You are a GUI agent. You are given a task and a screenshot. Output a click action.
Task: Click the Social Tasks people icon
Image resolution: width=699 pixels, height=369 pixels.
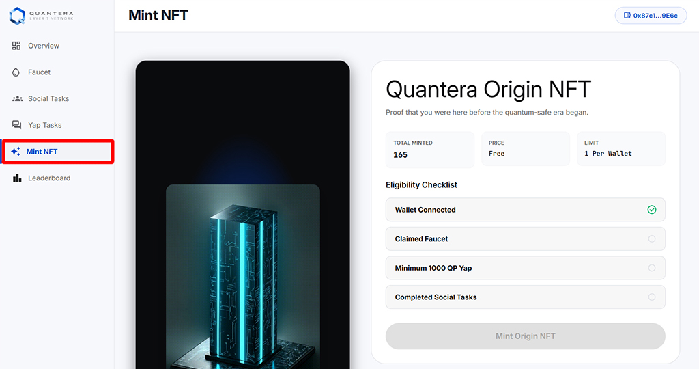[17, 98]
